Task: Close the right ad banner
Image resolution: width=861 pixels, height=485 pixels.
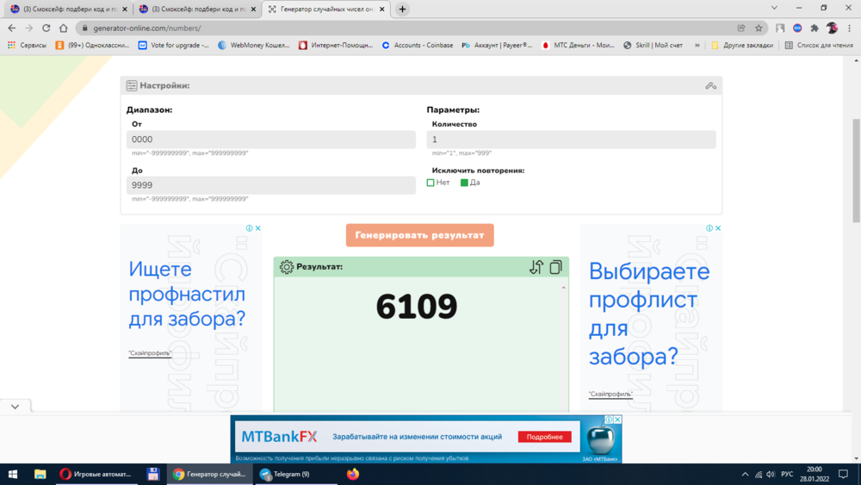Action: (718, 228)
